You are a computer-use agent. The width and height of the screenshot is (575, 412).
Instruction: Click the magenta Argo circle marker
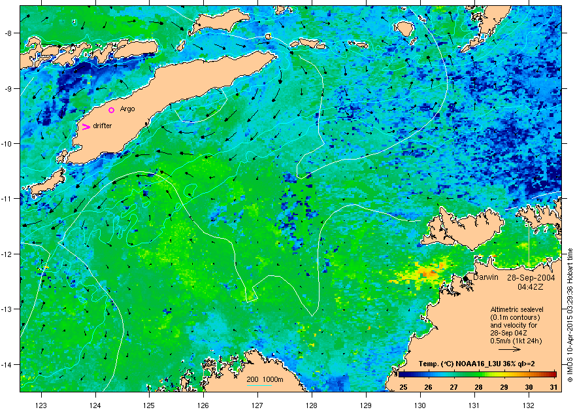click(112, 110)
